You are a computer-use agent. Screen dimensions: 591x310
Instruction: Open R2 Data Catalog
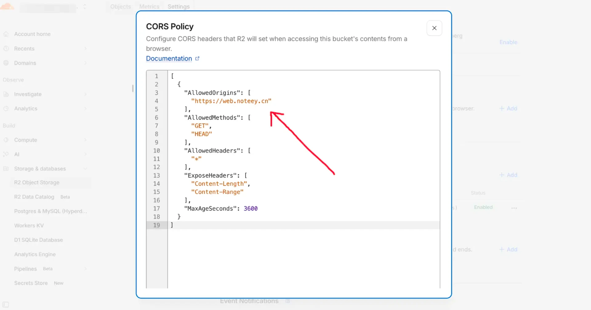click(x=34, y=197)
